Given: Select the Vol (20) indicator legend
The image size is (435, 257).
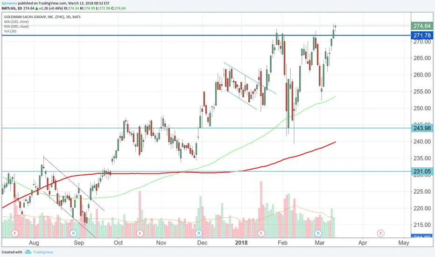Looking at the screenshot, I should click(10, 31).
